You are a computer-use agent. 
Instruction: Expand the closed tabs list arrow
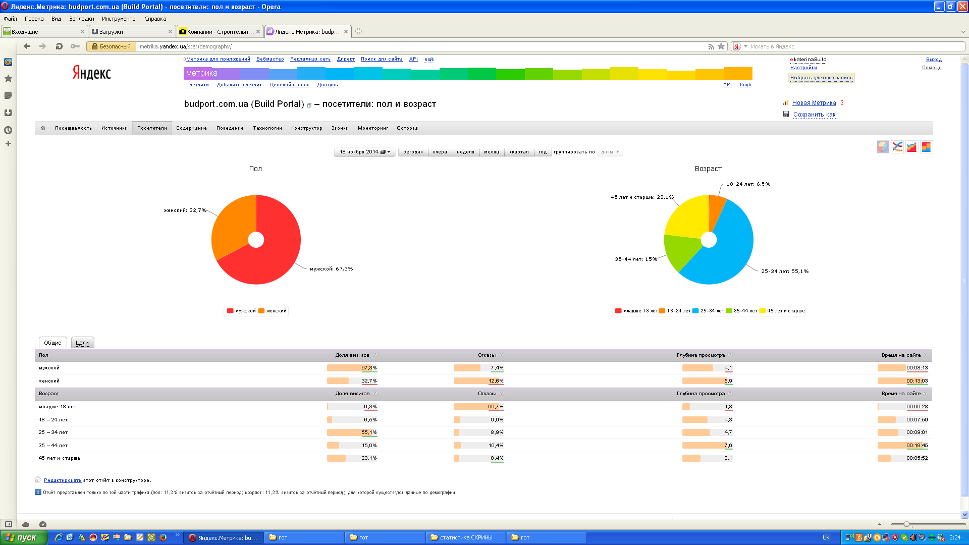[963, 31]
